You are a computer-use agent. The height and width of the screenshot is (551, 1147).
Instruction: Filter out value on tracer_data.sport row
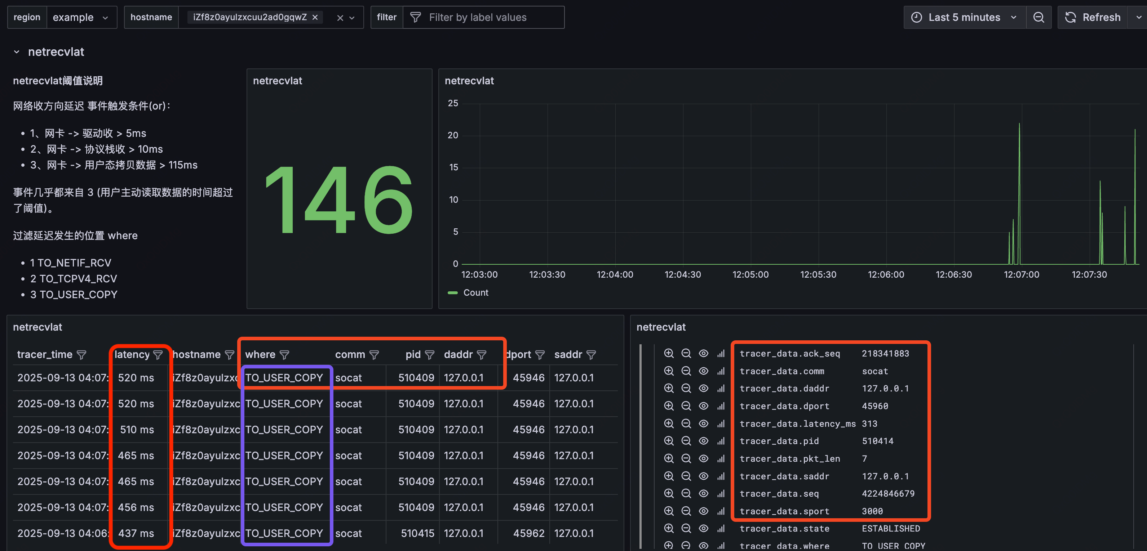click(686, 511)
